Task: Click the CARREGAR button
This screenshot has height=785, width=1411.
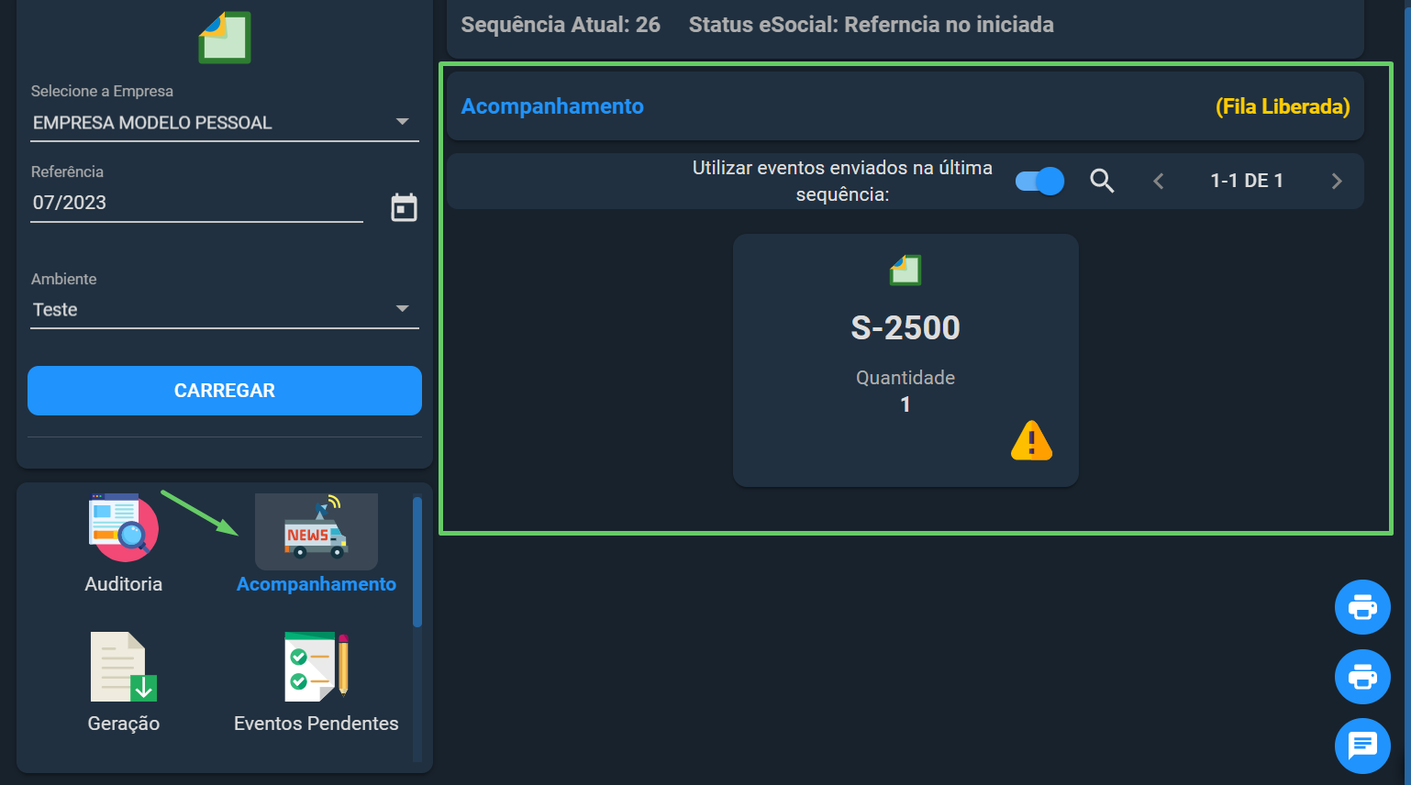Action: [x=225, y=391]
